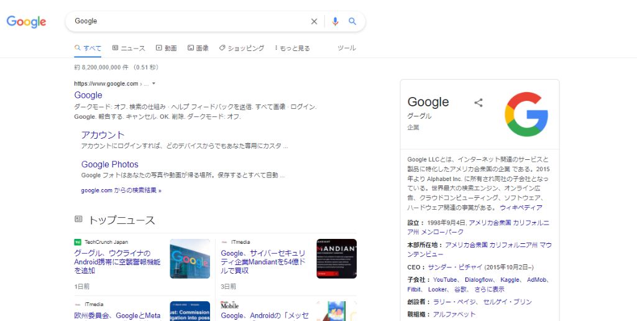Click the Mobile source logo in news
Image resolution: width=637 pixels, height=321 pixels.
pyautogui.click(x=229, y=305)
